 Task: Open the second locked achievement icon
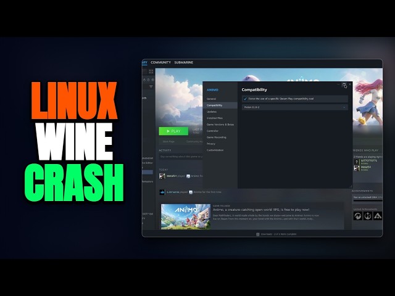pos(368,216)
